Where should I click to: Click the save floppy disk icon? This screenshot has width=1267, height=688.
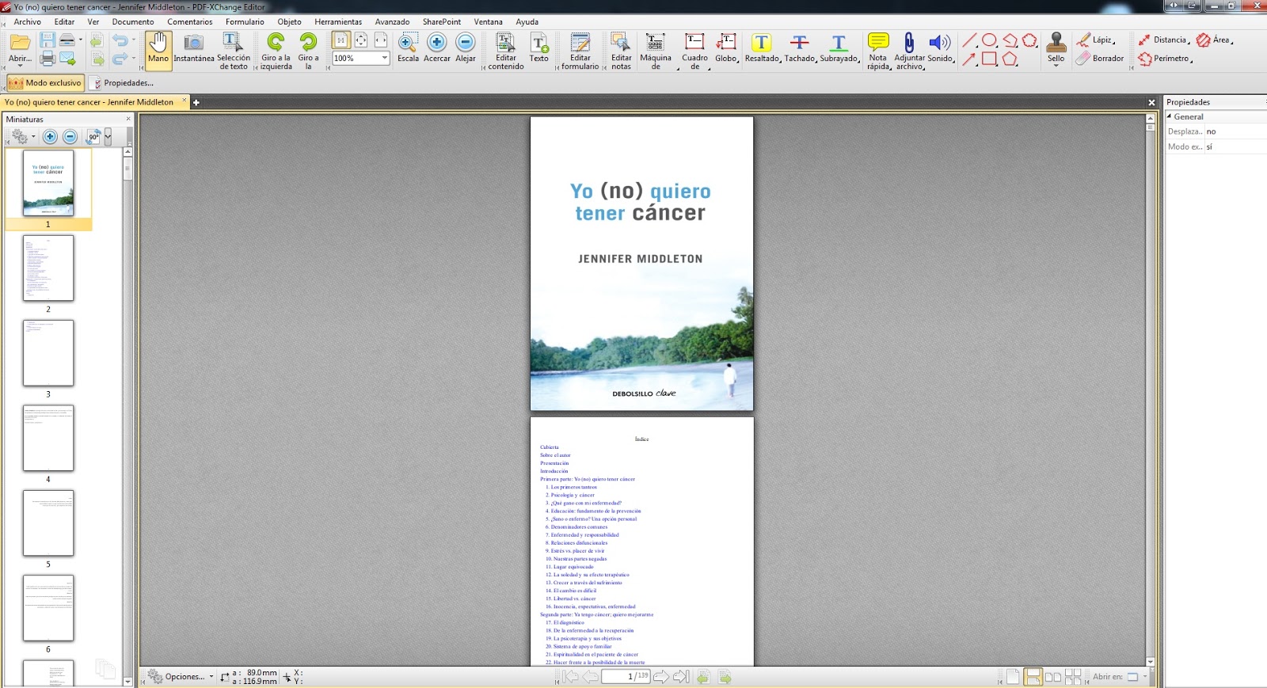(x=48, y=40)
